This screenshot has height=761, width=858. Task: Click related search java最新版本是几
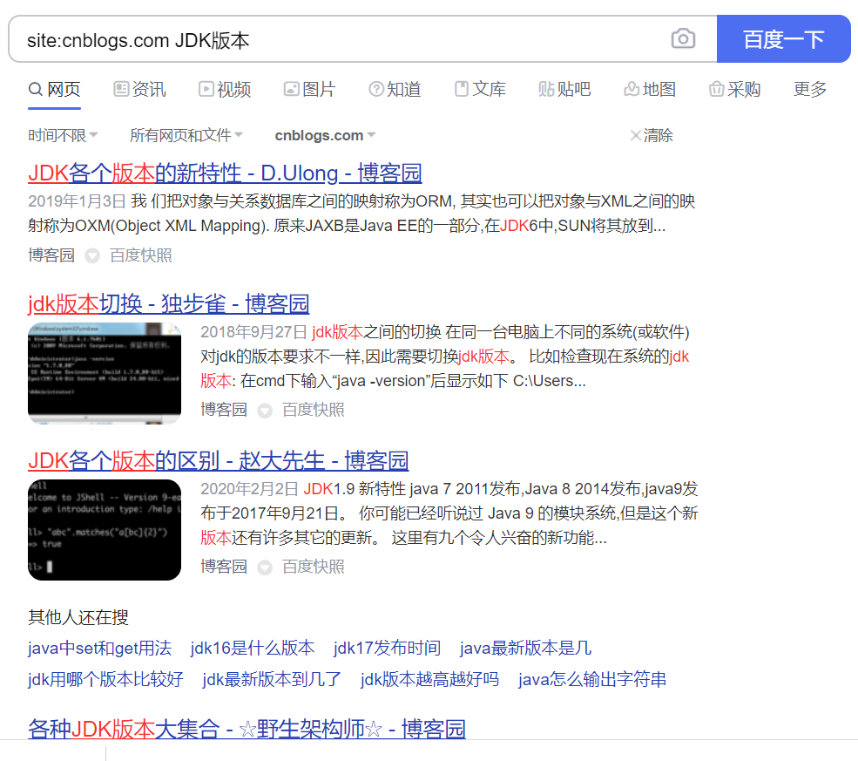[525, 649]
